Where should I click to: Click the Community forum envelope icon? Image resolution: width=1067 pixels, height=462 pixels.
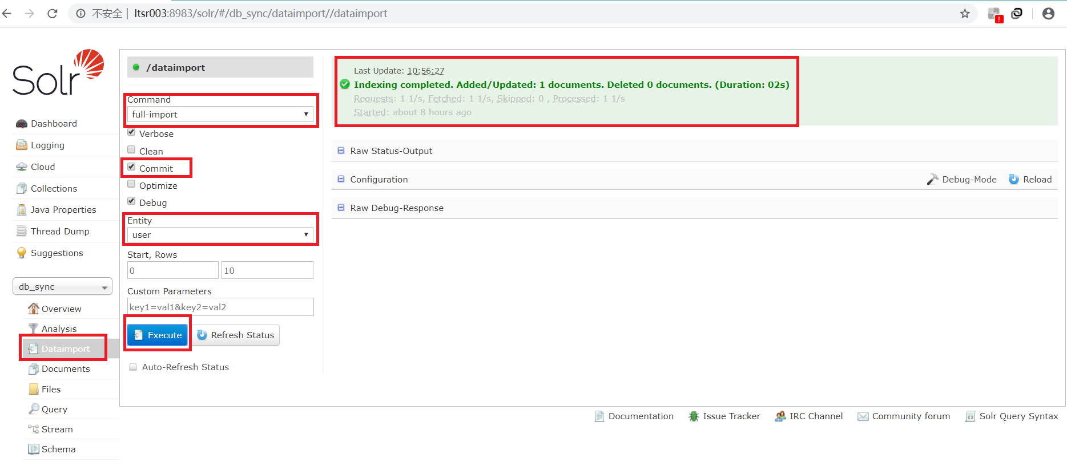point(863,416)
